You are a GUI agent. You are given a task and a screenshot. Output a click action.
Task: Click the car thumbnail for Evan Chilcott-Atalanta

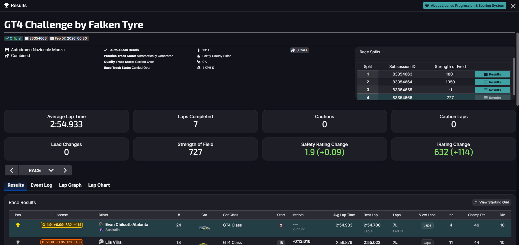coord(204,228)
